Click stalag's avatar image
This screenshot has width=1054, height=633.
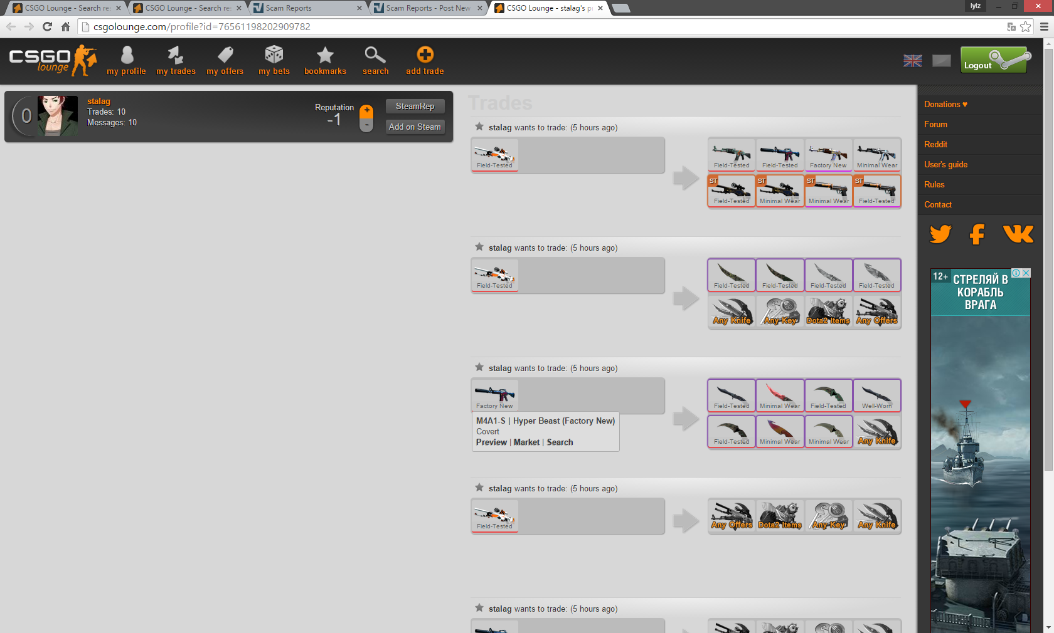[x=58, y=116]
